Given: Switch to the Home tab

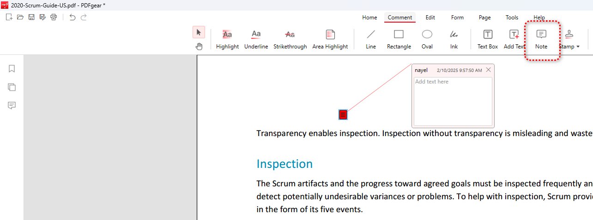Looking at the screenshot, I should pyautogui.click(x=369, y=18).
